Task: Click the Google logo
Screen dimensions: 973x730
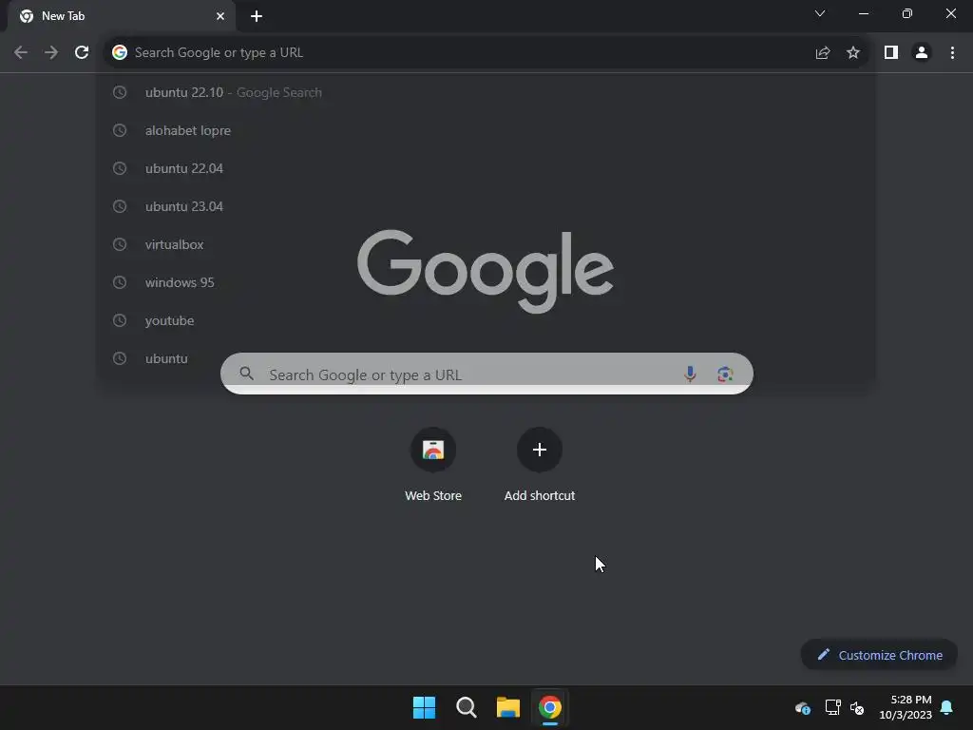Action: tap(486, 271)
